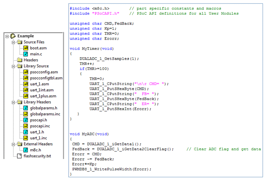265x179 pixels.
Task: Place cursor on the MyTimer function line
Action: [x=92, y=49]
